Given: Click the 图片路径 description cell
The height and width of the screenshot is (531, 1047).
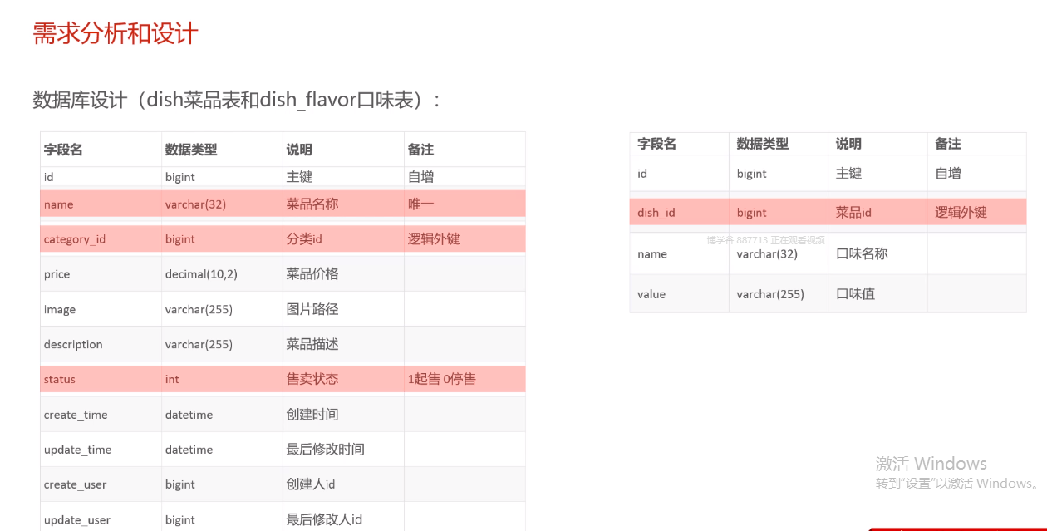Looking at the screenshot, I should click(x=312, y=309).
